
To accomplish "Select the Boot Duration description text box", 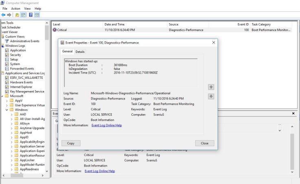I will [x=131, y=73].
